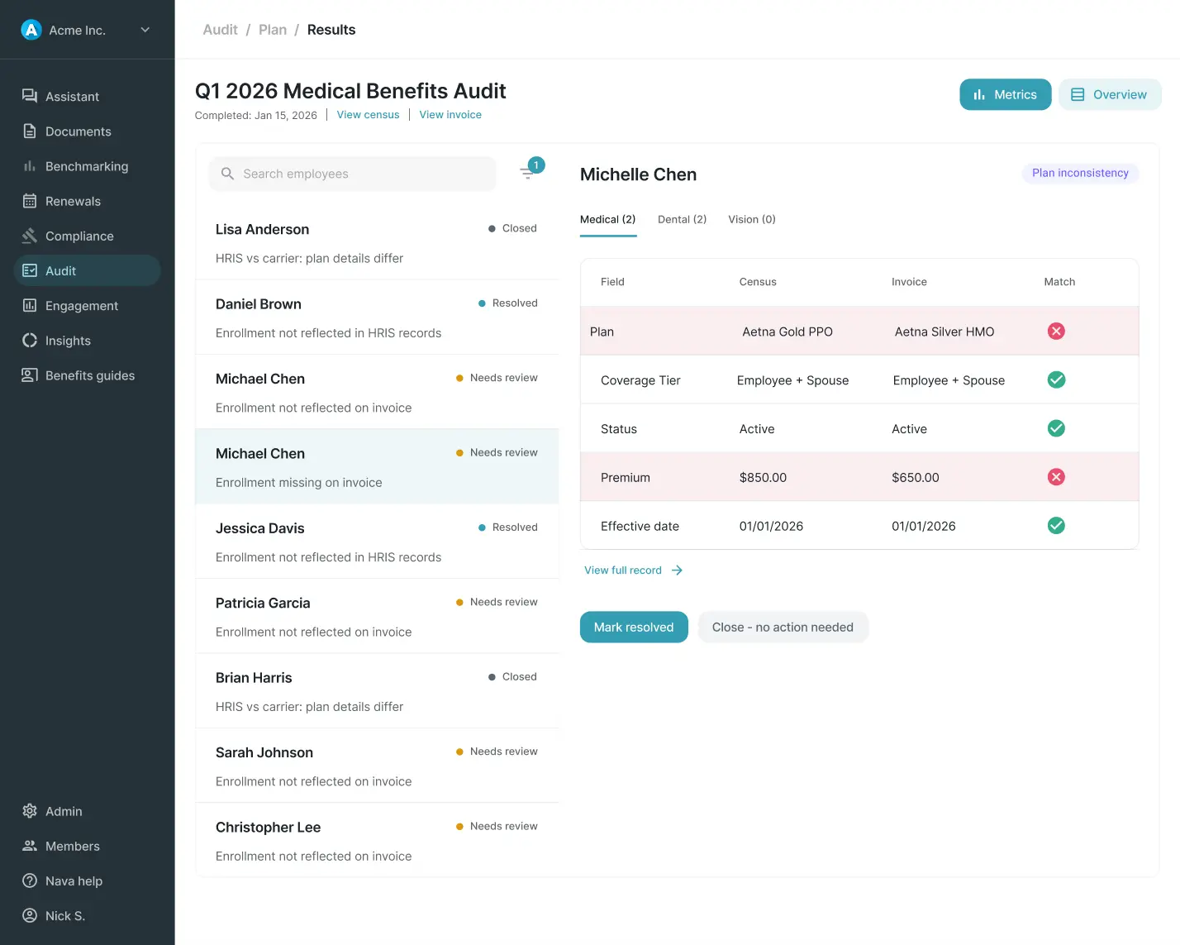Viewport: 1180px width, 945px height.
Task: Open the Metrics view
Action: point(1005,94)
